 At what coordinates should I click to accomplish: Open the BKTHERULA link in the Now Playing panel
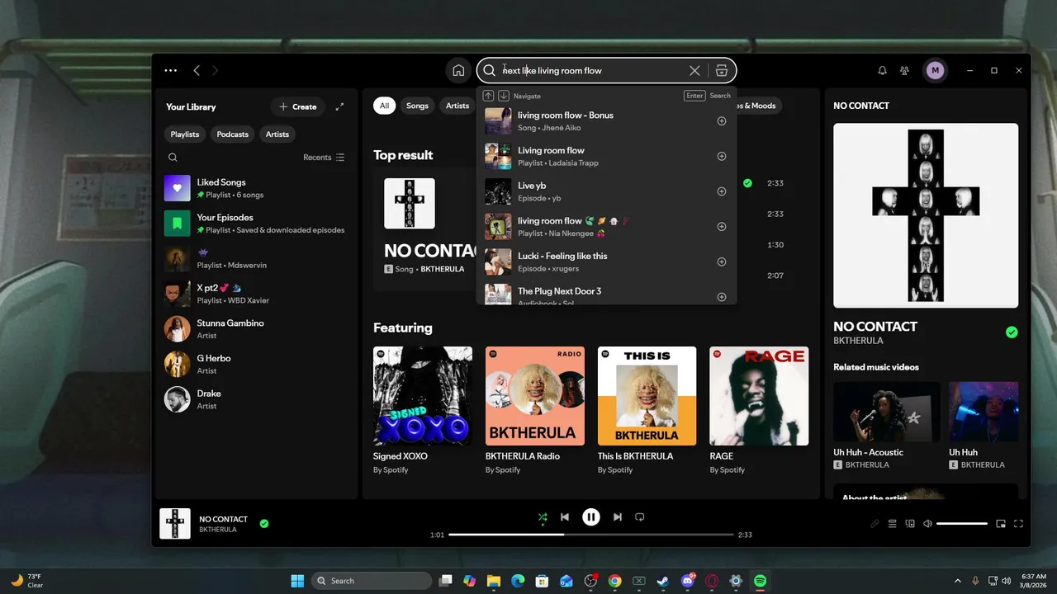pos(858,341)
